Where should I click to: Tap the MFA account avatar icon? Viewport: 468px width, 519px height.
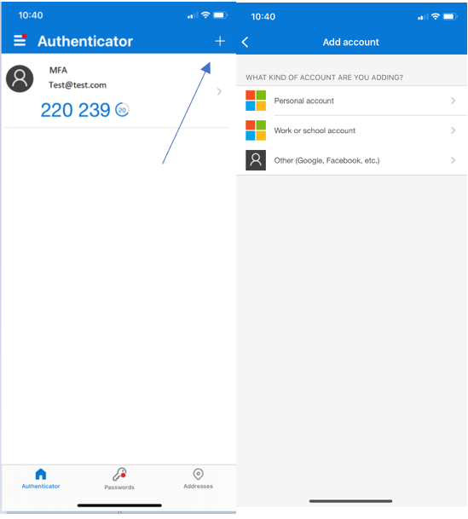click(20, 78)
